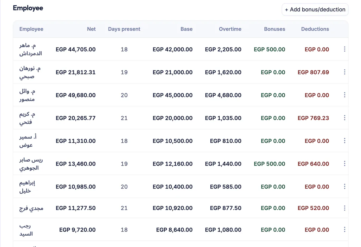The image size is (361, 247).
Task: Click the Add bonus/deduction button
Action: click(x=315, y=10)
